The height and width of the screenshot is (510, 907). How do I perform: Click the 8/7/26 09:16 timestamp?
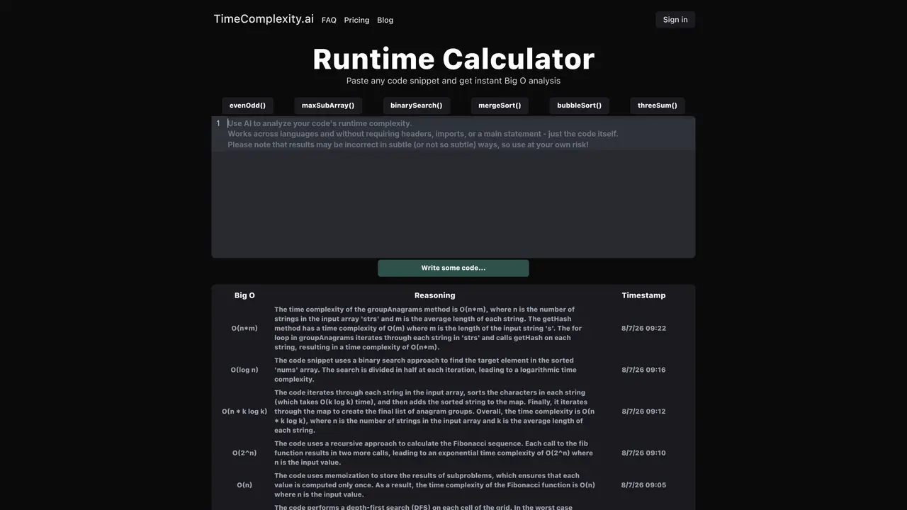click(643, 370)
